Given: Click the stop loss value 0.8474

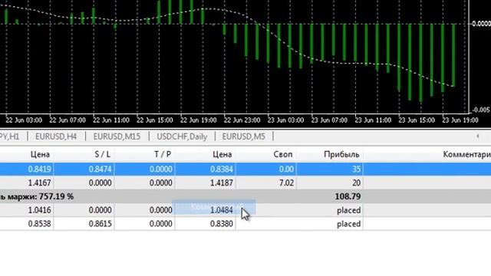Looking at the screenshot, I should (100, 169).
